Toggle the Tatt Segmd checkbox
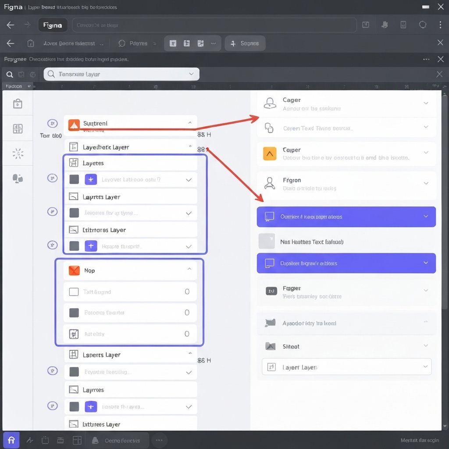Image resolution: width=449 pixels, height=449 pixels. (x=74, y=292)
